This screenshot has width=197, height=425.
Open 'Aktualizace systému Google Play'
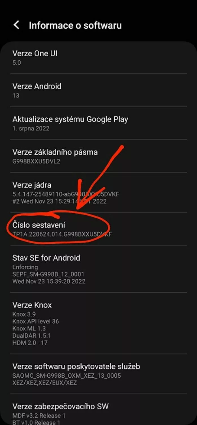click(x=98, y=123)
